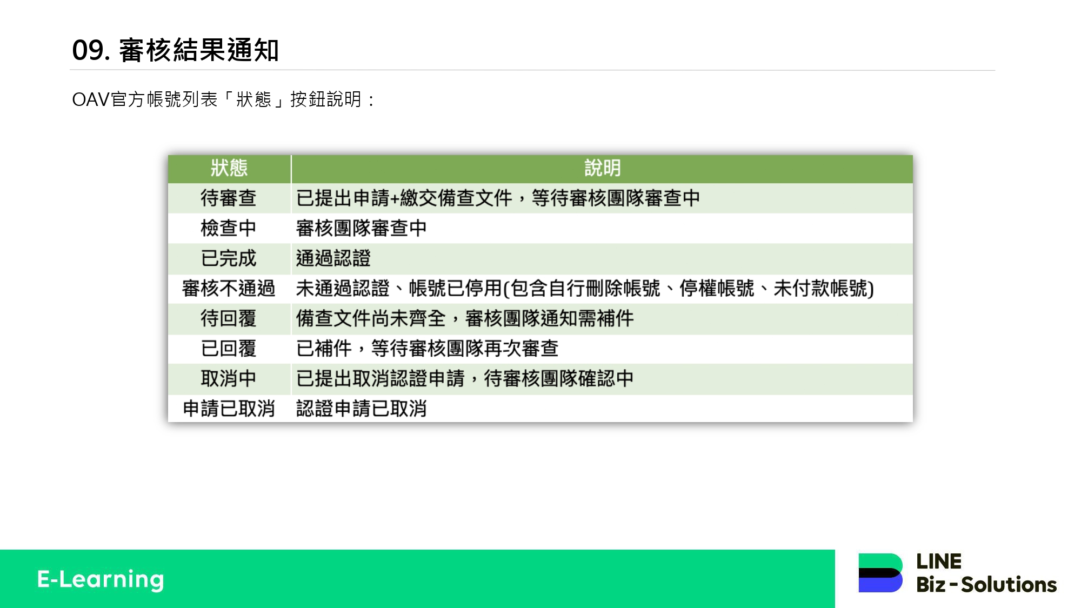This screenshot has height=608, width=1081.
Task: Click the 09. 審核結果通知 slide title
Action: tap(175, 50)
